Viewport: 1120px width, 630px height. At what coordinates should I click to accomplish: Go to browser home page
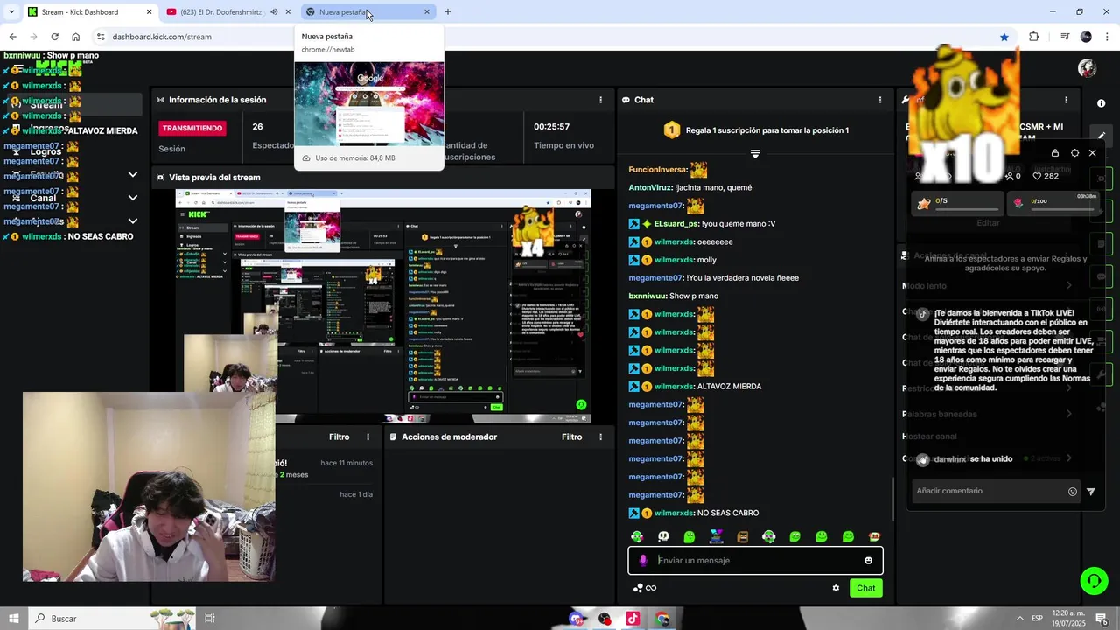[x=76, y=37]
